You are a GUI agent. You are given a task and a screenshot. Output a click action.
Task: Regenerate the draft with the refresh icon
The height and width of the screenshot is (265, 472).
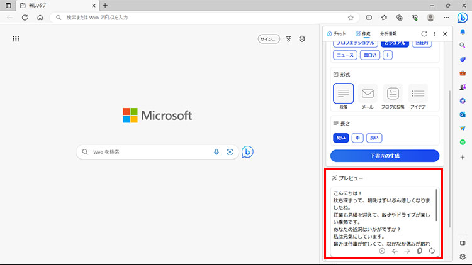(x=432, y=251)
